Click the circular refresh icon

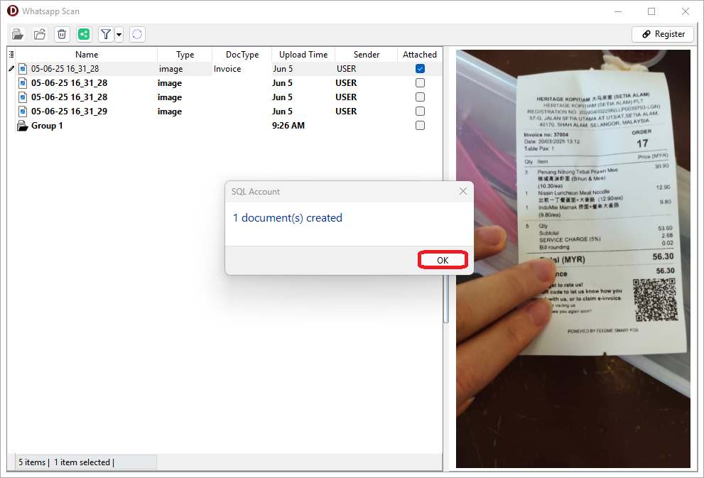137,34
